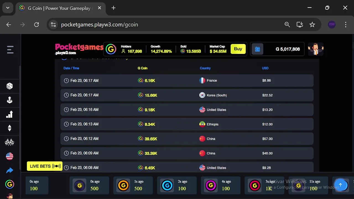Click the Ethiopia country cell

click(x=209, y=124)
